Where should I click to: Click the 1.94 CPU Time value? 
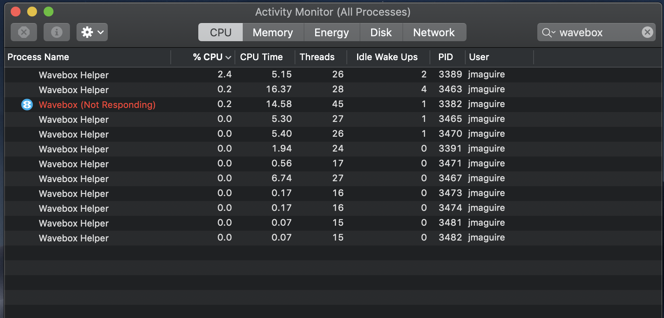pyautogui.click(x=282, y=149)
